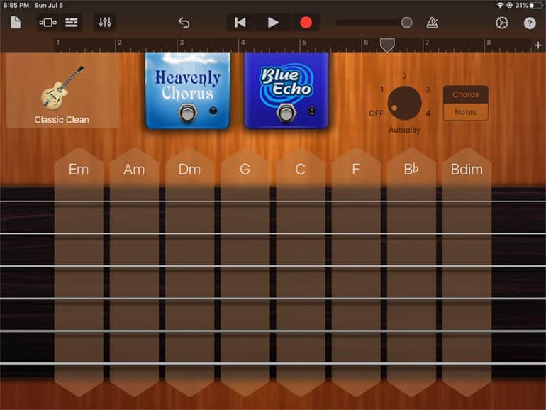This screenshot has height=410, width=546.
Task: Click bar 8 on the ruler
Action: click(489, 43)
